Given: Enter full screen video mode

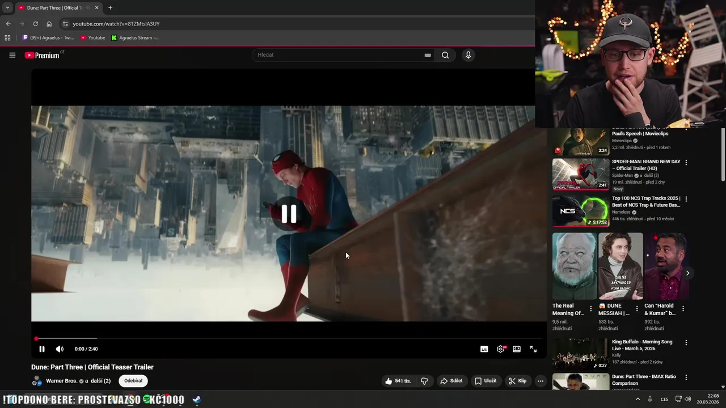Looking at the screenshot, I should click(x=533, y=349).
